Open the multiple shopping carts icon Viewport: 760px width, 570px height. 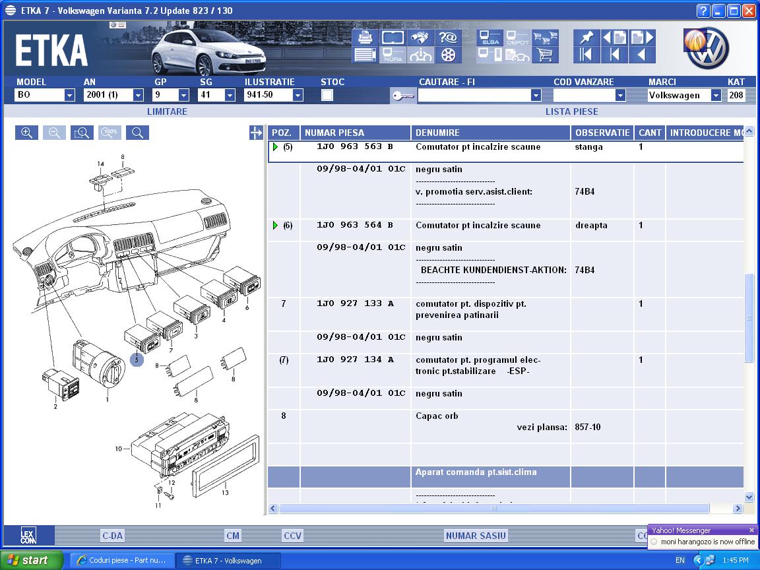(x=546, y=38)
